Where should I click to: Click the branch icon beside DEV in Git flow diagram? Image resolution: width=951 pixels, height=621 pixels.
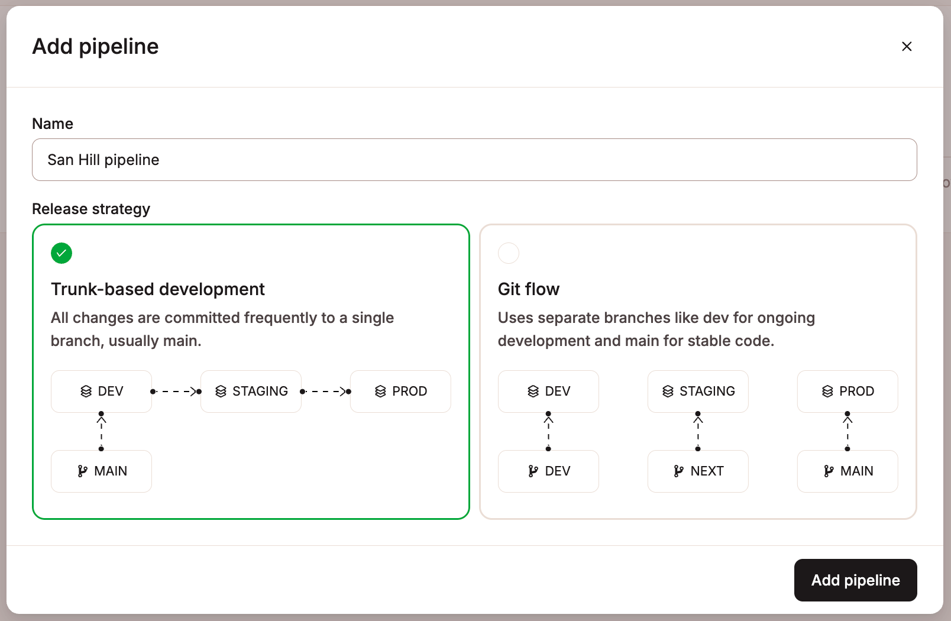532,471
